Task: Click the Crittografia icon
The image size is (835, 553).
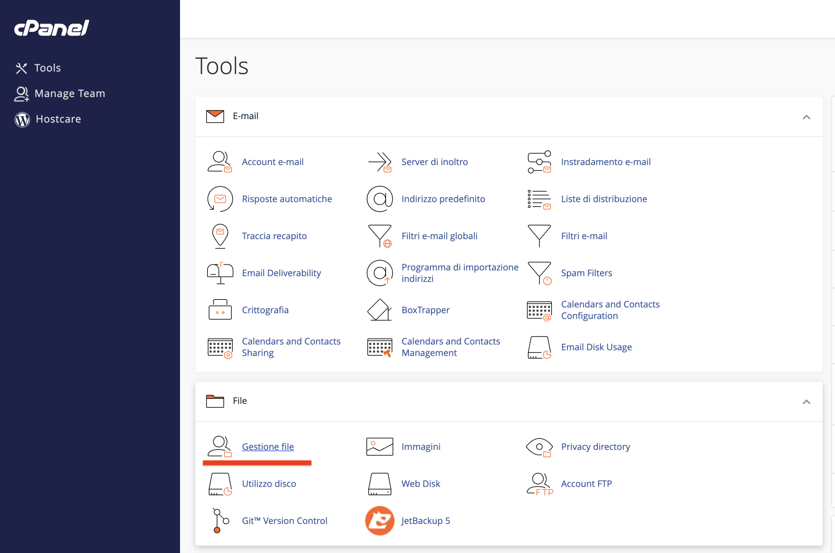Action: (x=220, y=310)
